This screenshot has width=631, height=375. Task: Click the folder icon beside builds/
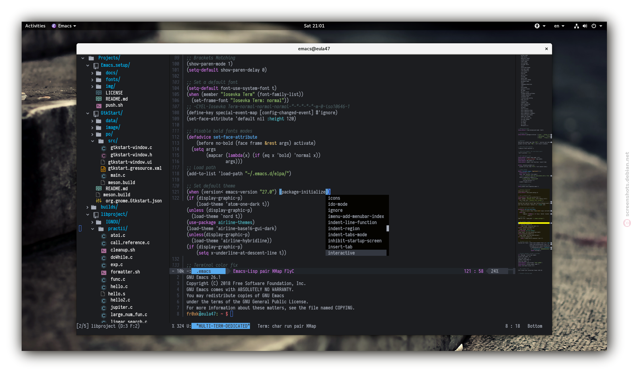94,207
